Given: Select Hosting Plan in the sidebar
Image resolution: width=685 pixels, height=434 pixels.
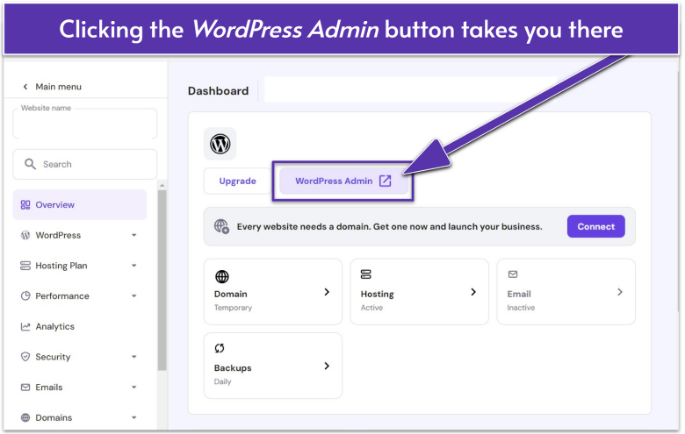Looking at the screenshot, I should point(80,266).
